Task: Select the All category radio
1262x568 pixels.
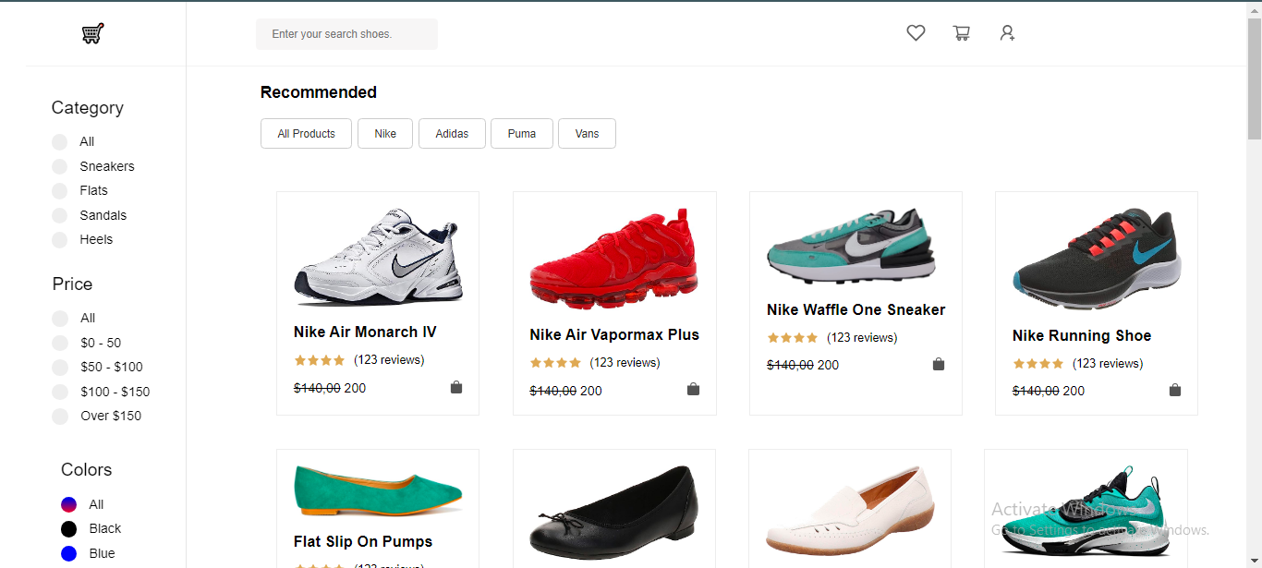Action: point(60,142)
